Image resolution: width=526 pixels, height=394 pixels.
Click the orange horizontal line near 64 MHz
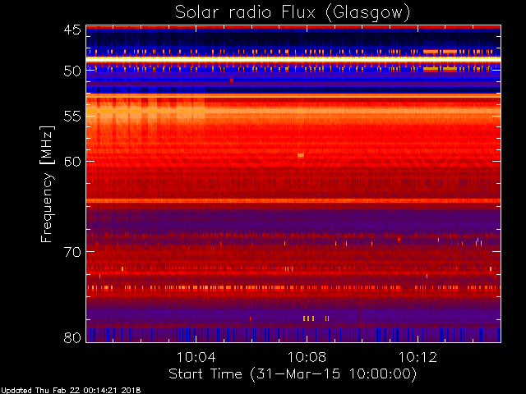coord(293,201)
